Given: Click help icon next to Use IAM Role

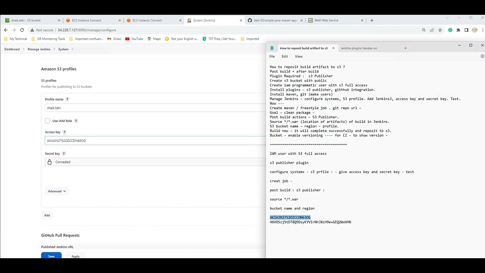Looking at the screenshot, I should 76,121.
